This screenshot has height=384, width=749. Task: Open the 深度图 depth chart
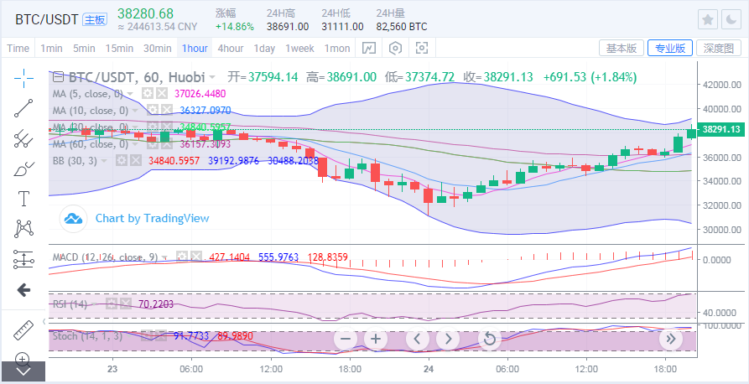[719, 49]
